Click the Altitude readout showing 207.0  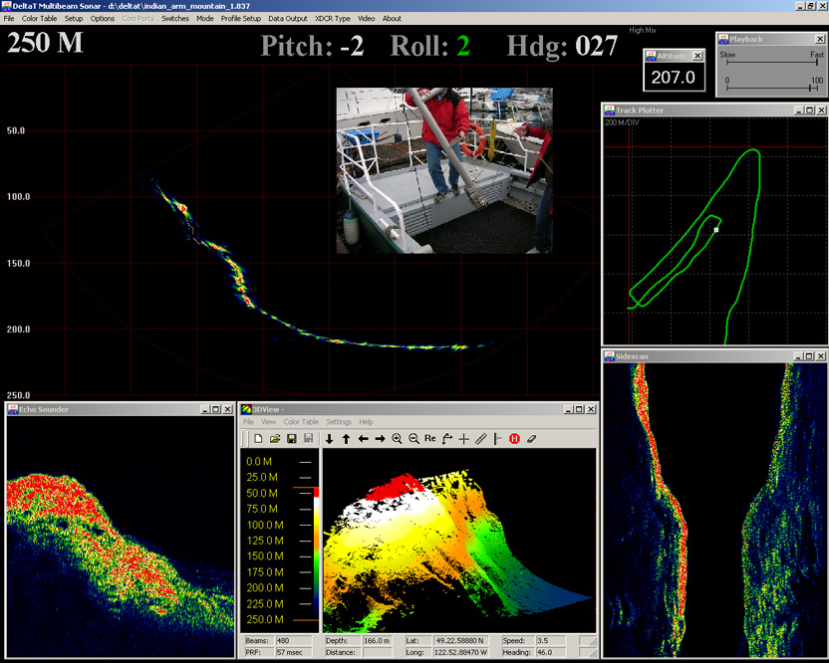coord(675,74)
